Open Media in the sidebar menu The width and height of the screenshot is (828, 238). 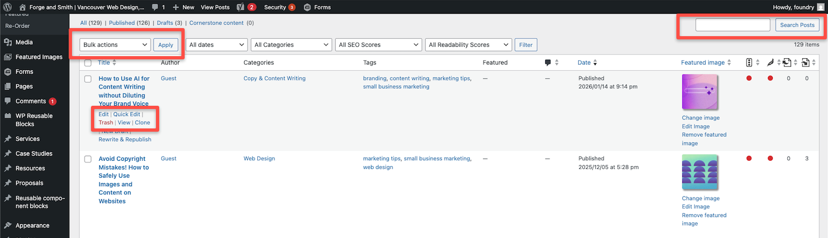pos(24,42)
